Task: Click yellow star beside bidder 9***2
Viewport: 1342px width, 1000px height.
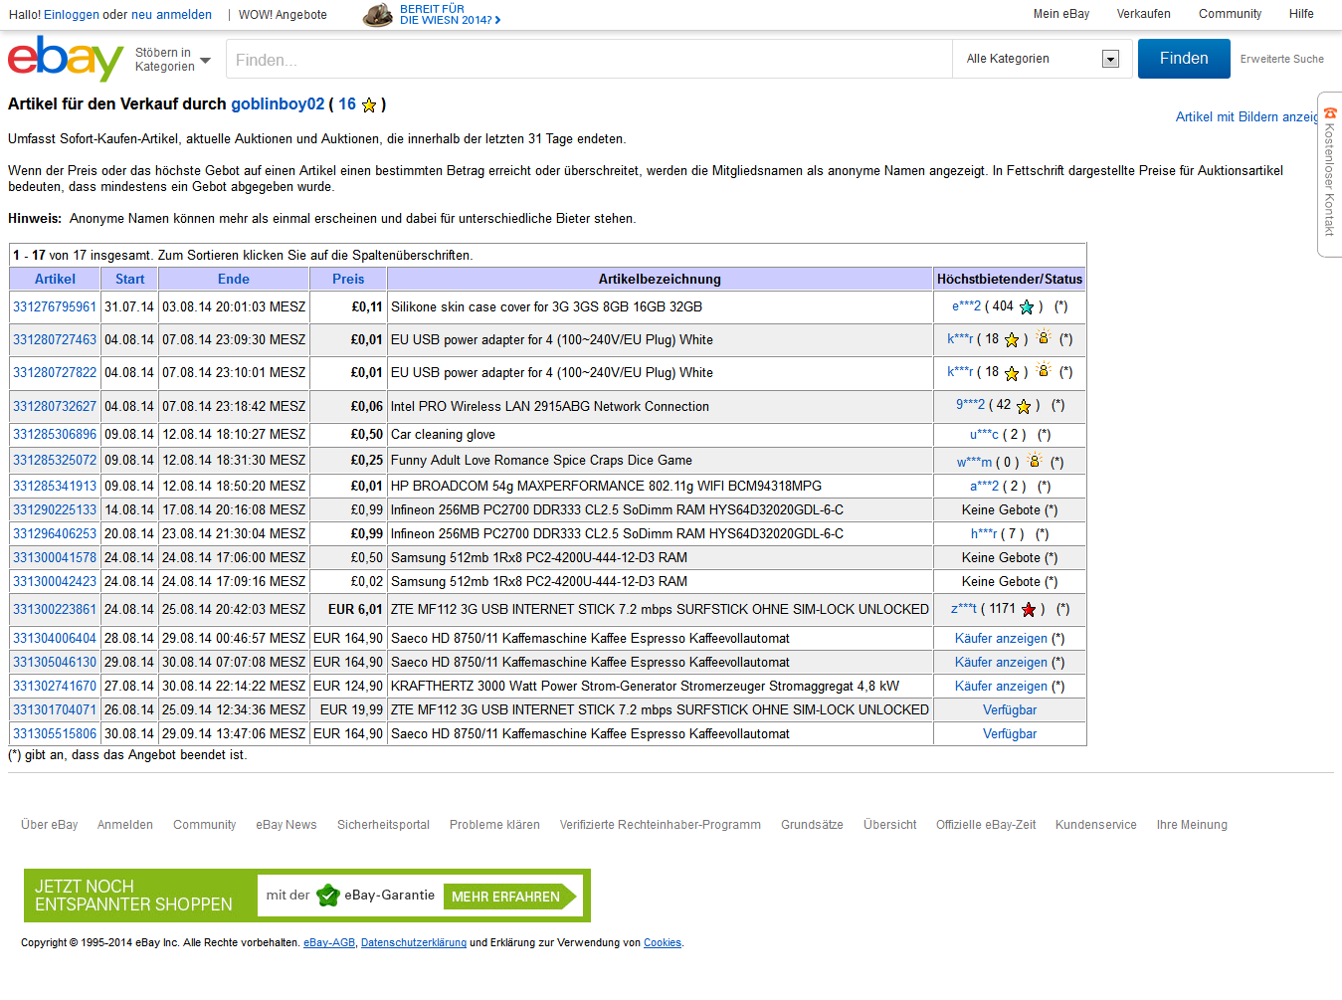Action: [x=1024, y=406]
